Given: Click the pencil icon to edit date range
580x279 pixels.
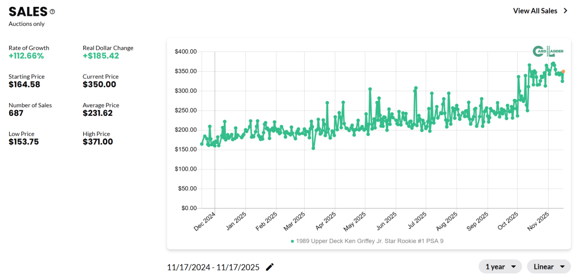Looking at the screenshot, I should point(270,267).
